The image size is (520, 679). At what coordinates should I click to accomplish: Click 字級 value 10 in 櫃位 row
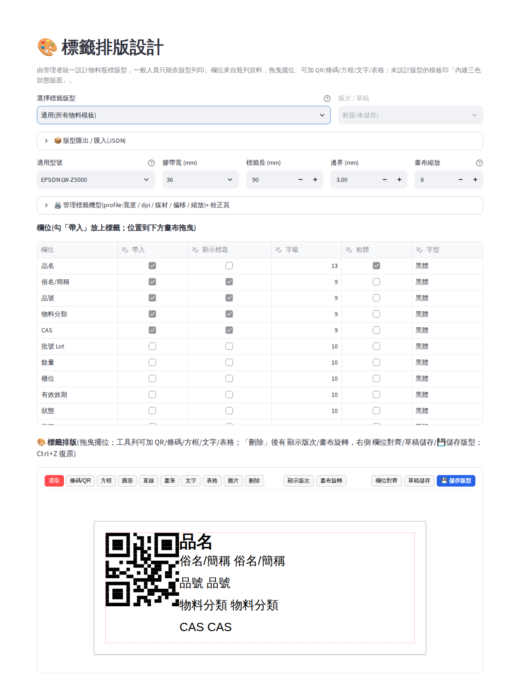tap(306, 379)
